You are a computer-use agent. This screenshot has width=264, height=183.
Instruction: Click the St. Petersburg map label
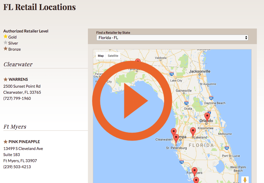tap(176, 148)
